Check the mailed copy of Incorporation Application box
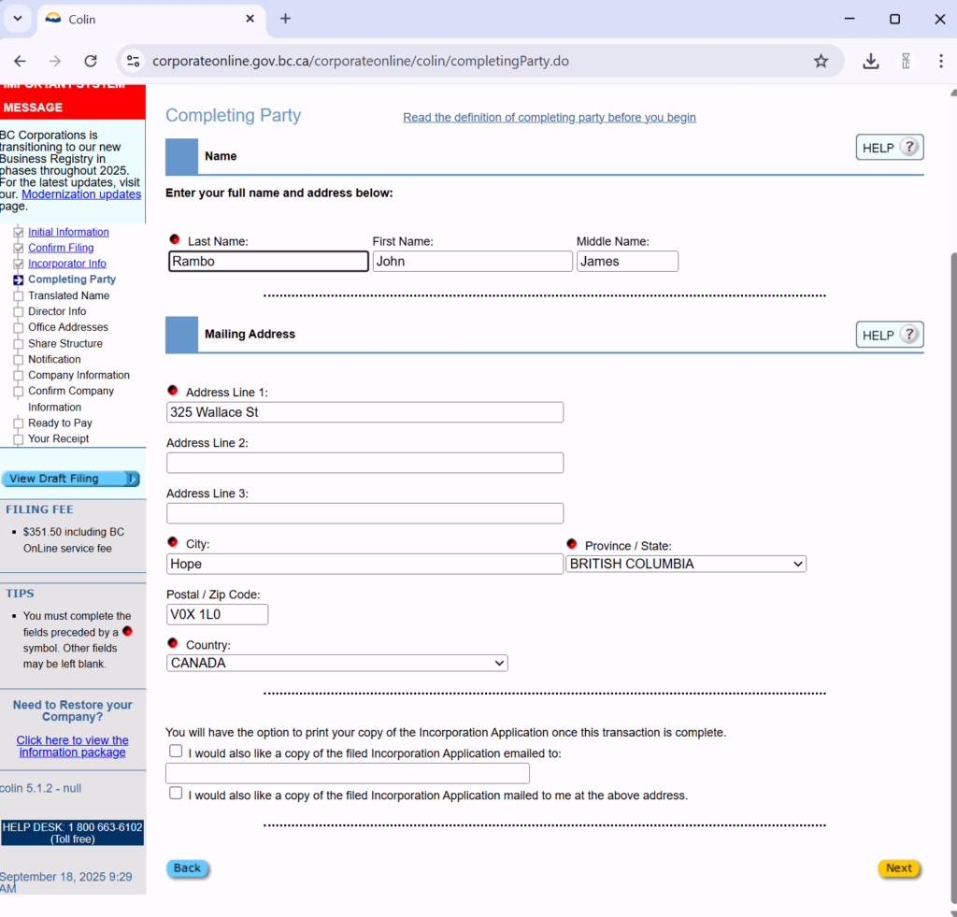 (x=176, y=794)
